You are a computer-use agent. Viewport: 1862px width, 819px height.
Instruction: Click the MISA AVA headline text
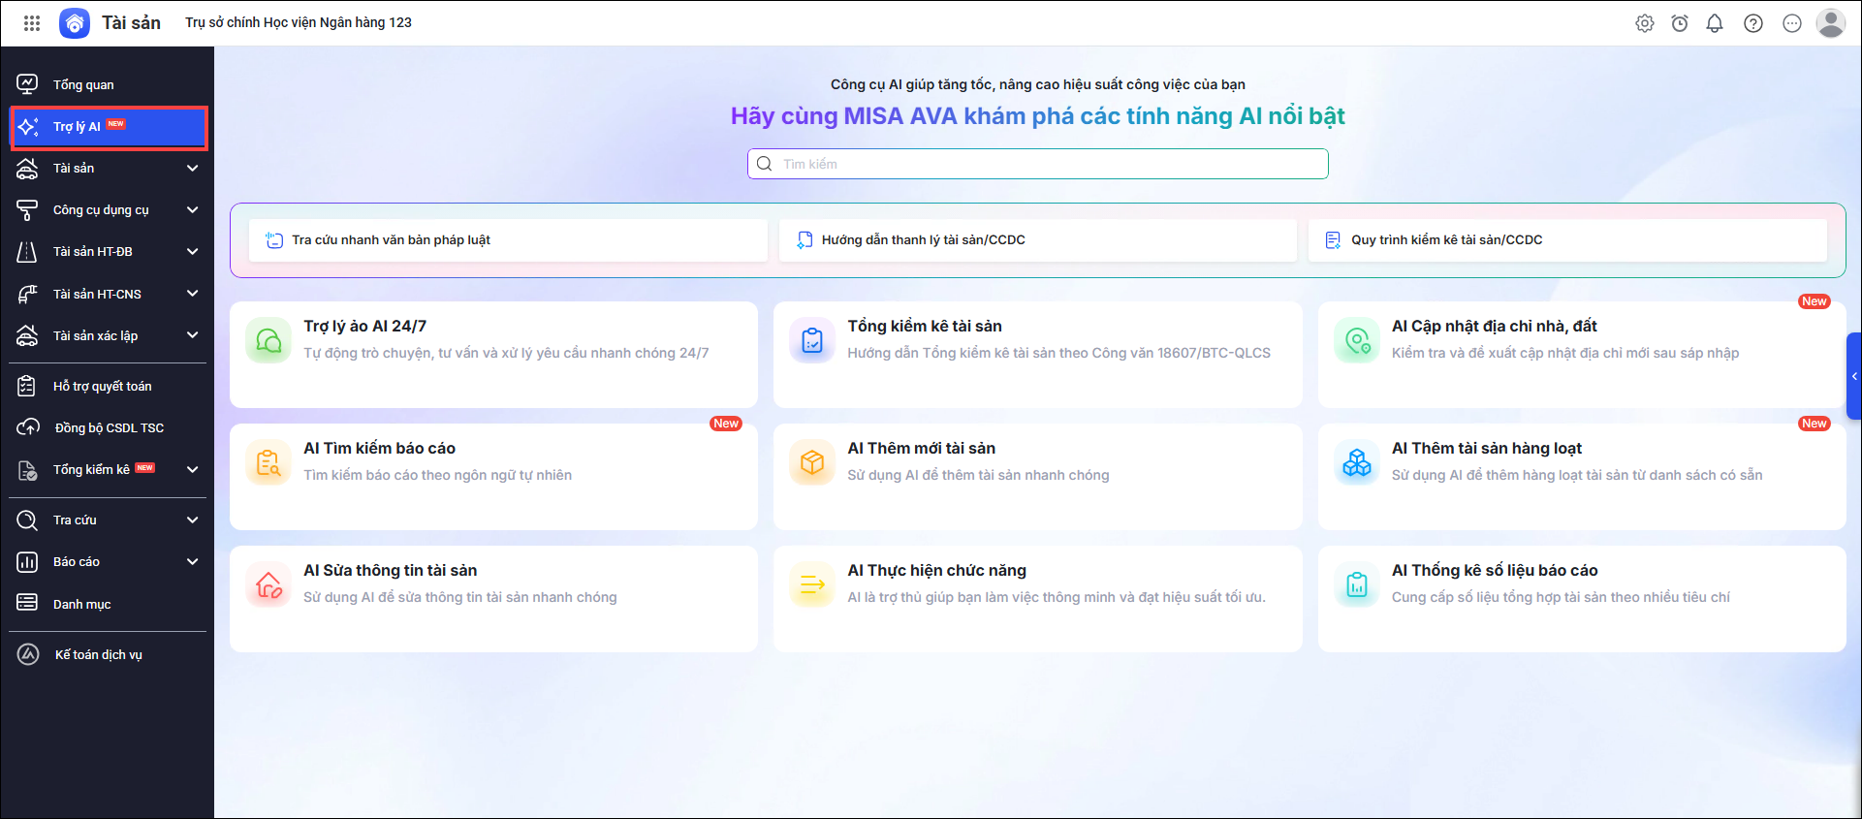(1037, 116)
